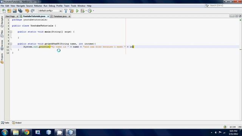Click the volume speaker tray icon
This screenshot has height=136, width=242.
tap(216, 133)
